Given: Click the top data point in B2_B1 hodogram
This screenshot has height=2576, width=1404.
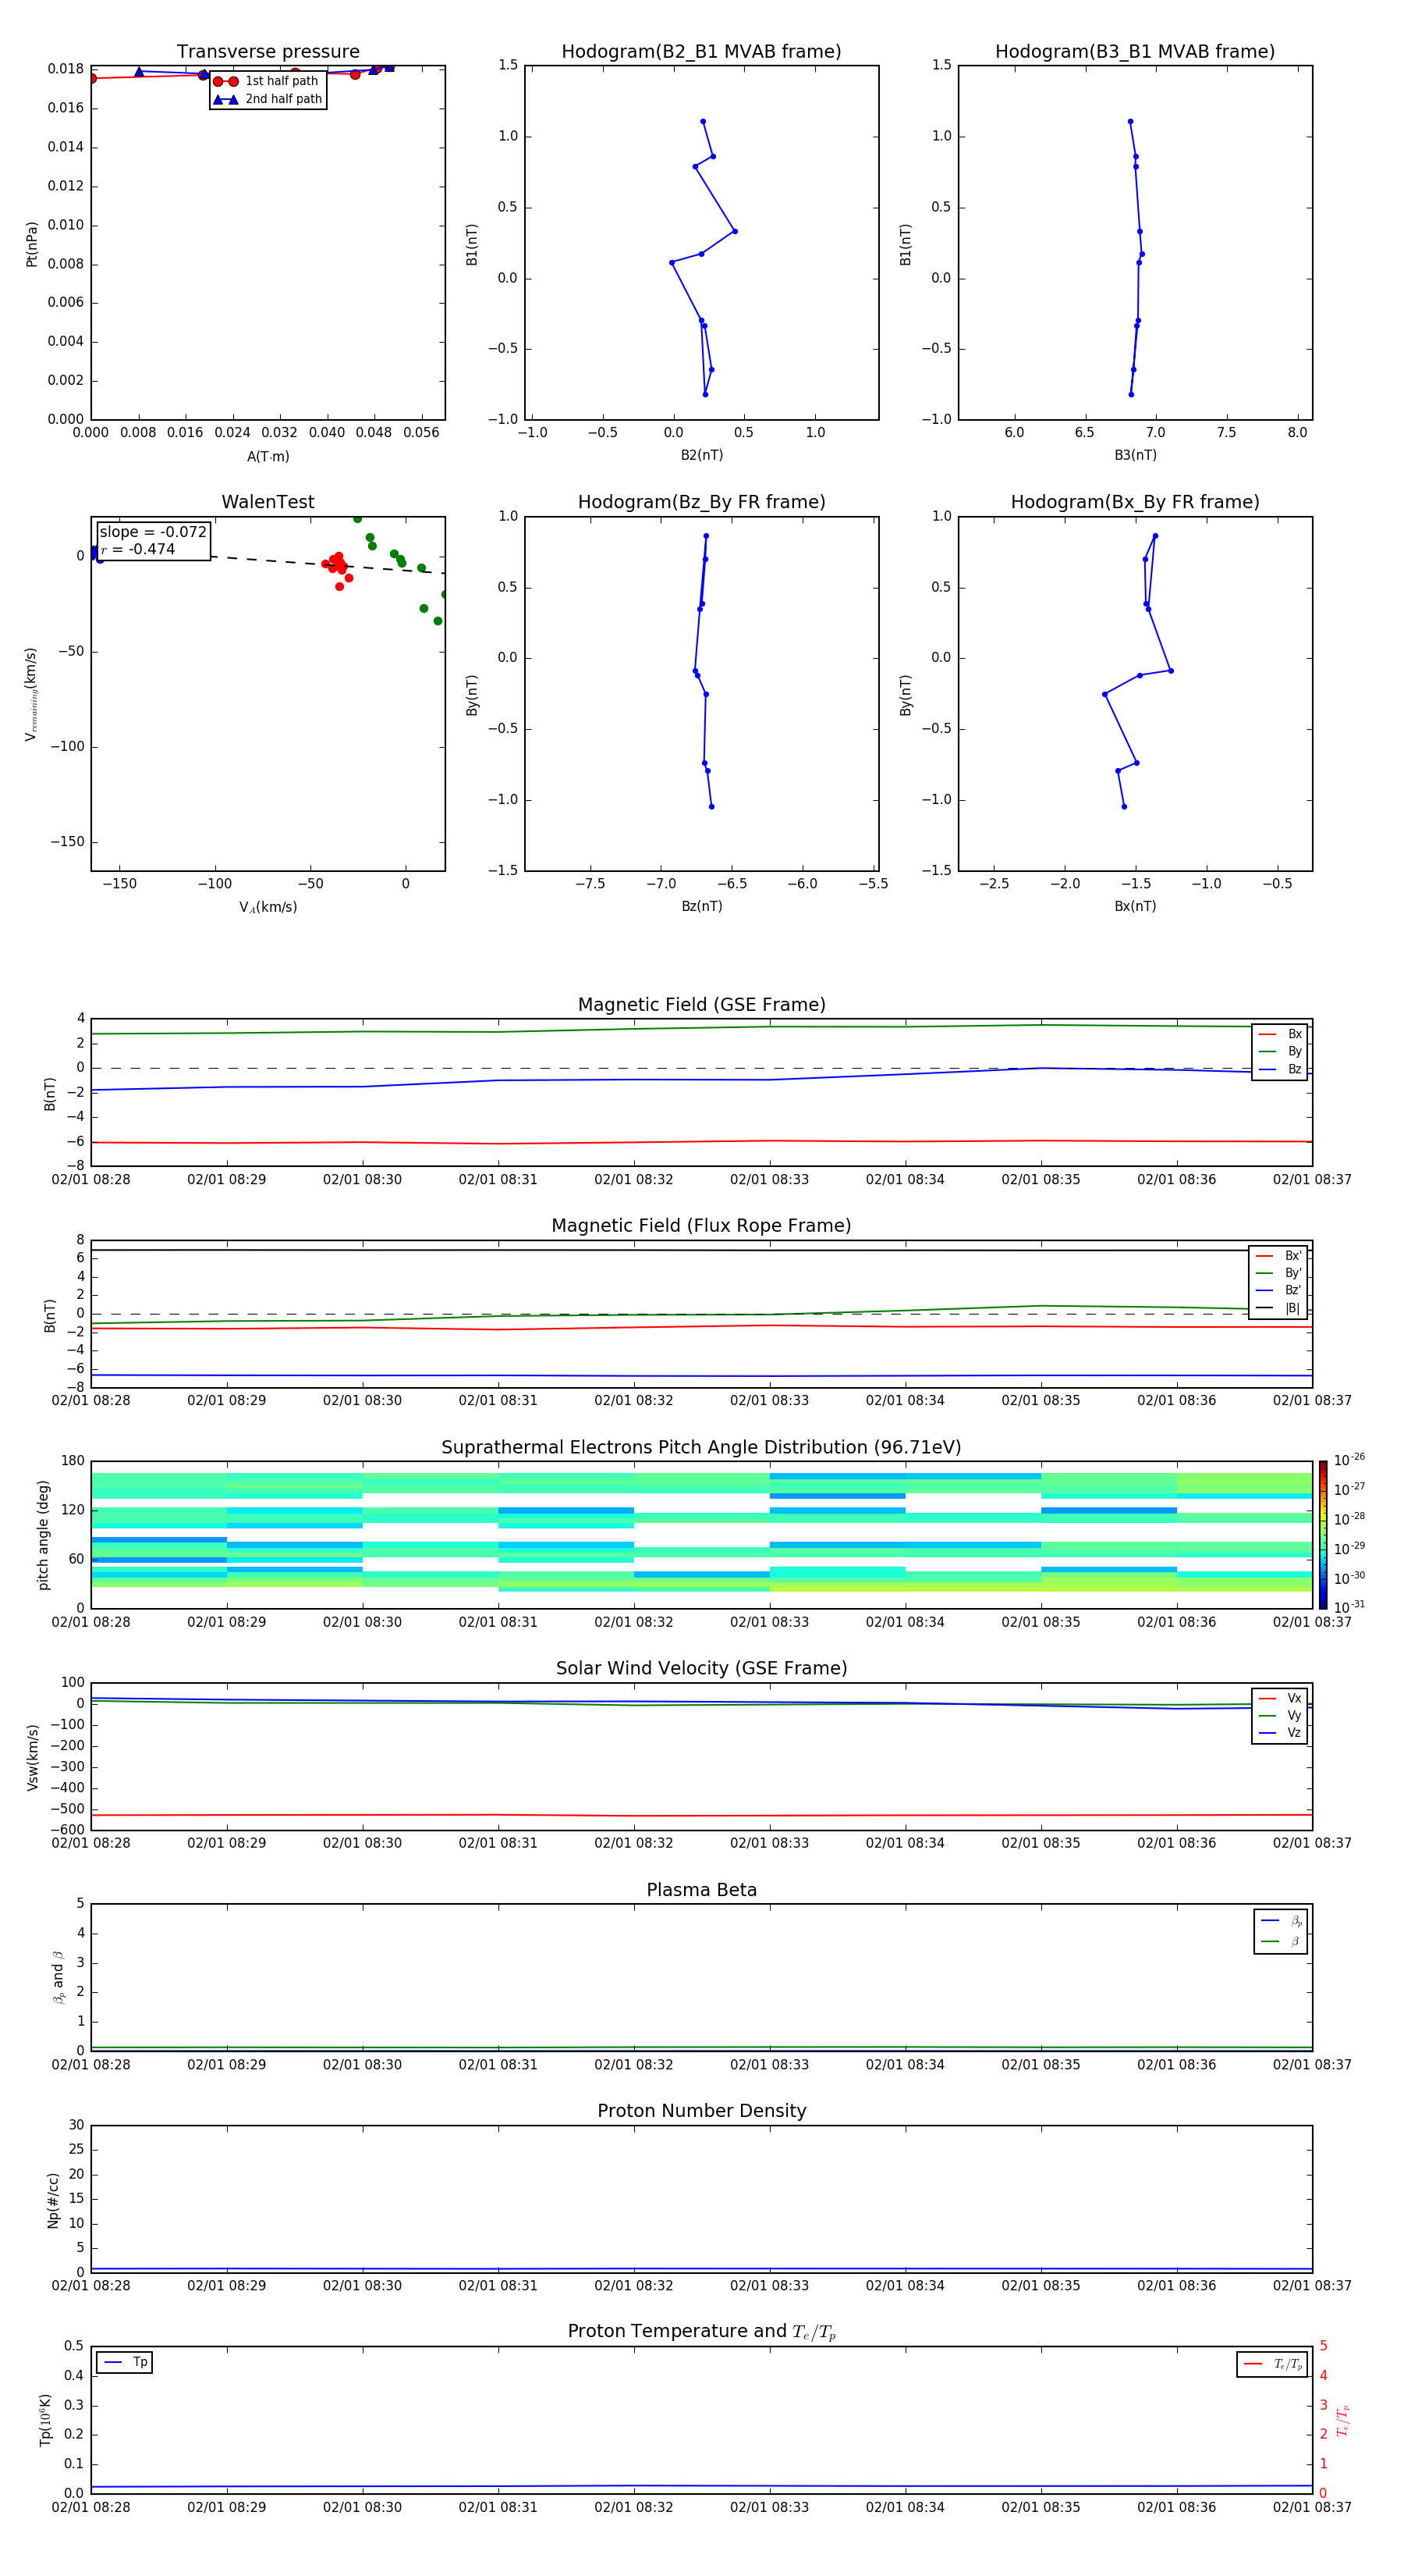Looking at the screenshot, I should coord(703,122).
